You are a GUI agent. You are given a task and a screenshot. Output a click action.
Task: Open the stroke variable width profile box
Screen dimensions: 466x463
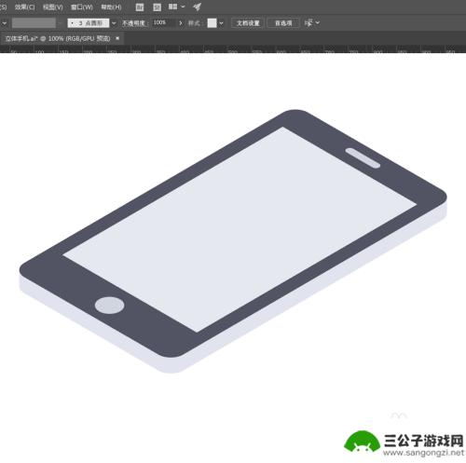click(x=34, y=22)
